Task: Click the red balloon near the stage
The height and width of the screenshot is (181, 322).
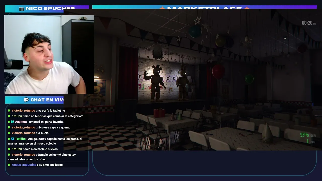Action: (218, 72)
